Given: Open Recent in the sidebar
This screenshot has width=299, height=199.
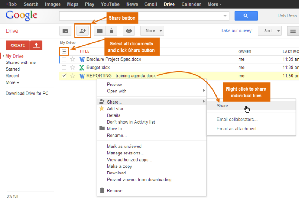Looking at the screenshot, I should coord(12,76).
